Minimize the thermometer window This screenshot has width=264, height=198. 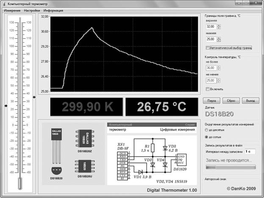tap(239, 3)
